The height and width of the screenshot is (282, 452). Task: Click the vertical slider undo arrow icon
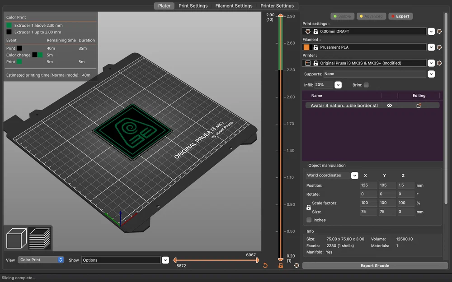(x=265, y=266)
